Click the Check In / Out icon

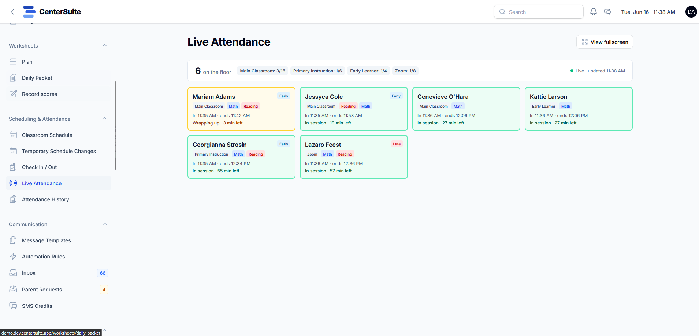tap(13, 167)
